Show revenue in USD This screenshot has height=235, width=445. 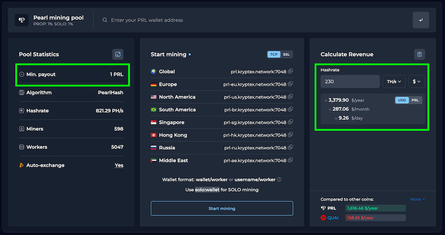click(x=402, y=100)
